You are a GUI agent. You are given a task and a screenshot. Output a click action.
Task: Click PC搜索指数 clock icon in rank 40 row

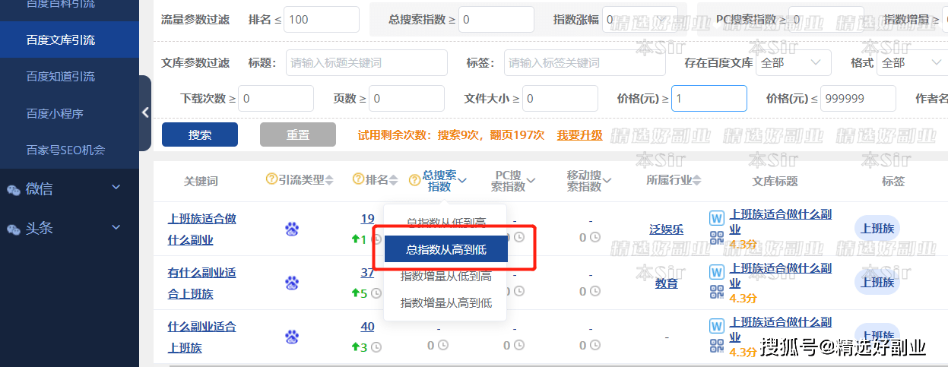point(519,345)
